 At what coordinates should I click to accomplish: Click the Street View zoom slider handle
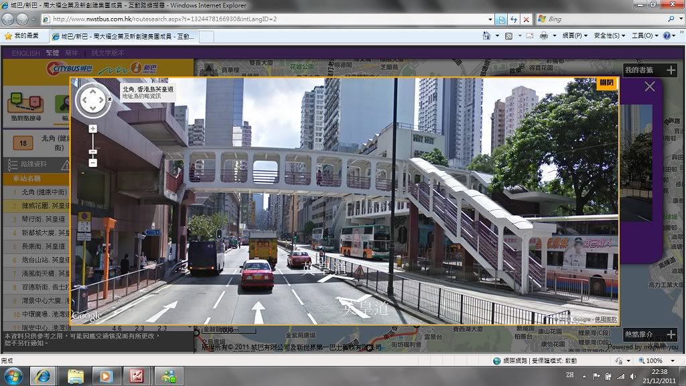point(92,152)
